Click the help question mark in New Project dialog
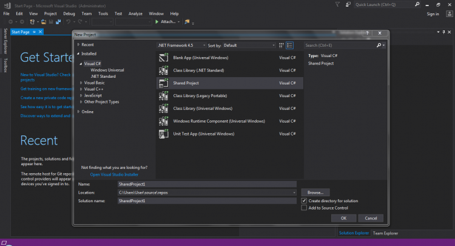 tap(368, 33)
